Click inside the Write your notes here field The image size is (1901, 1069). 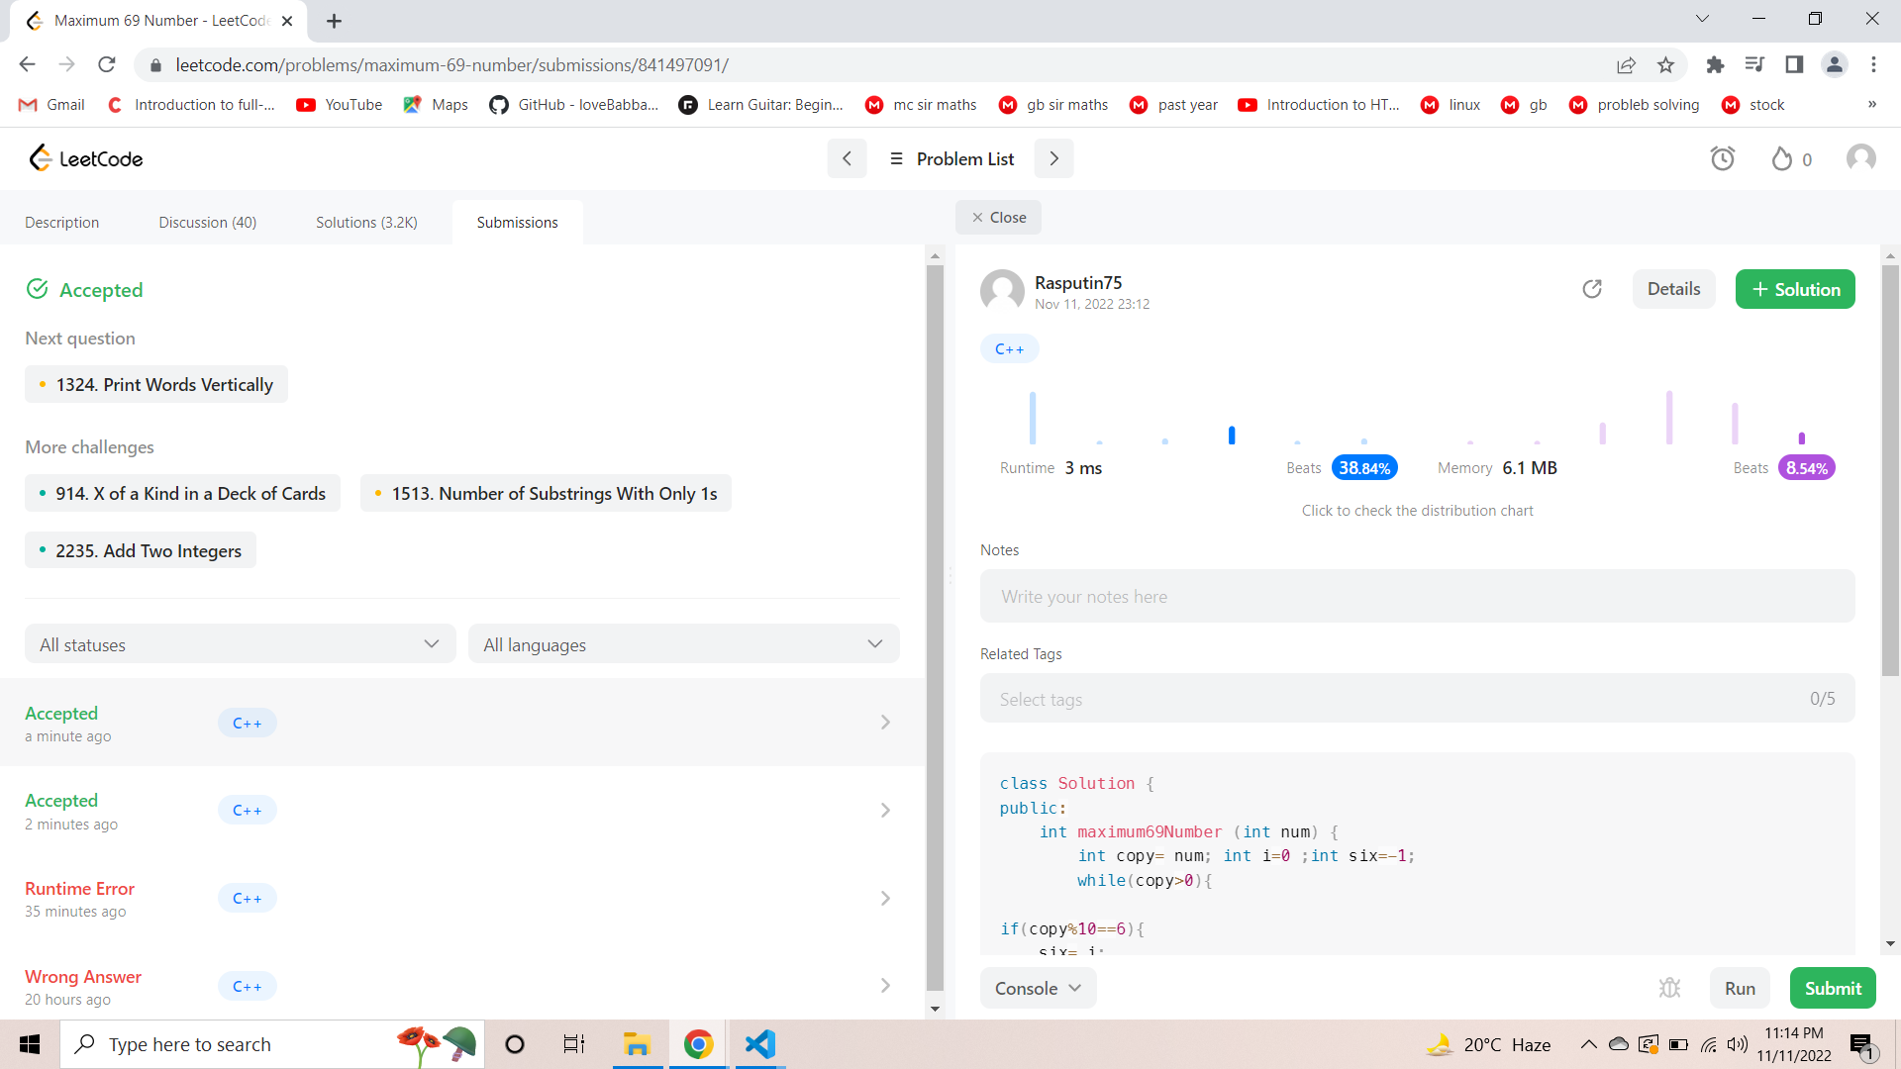(1417, 596)
